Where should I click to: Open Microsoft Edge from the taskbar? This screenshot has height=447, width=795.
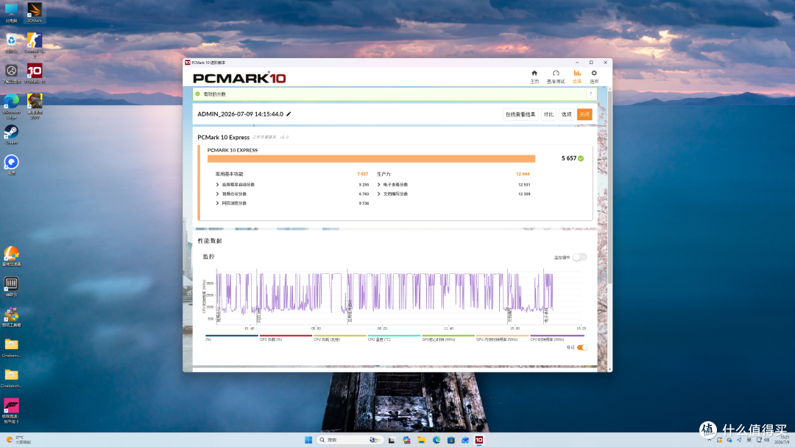[436, 440]
